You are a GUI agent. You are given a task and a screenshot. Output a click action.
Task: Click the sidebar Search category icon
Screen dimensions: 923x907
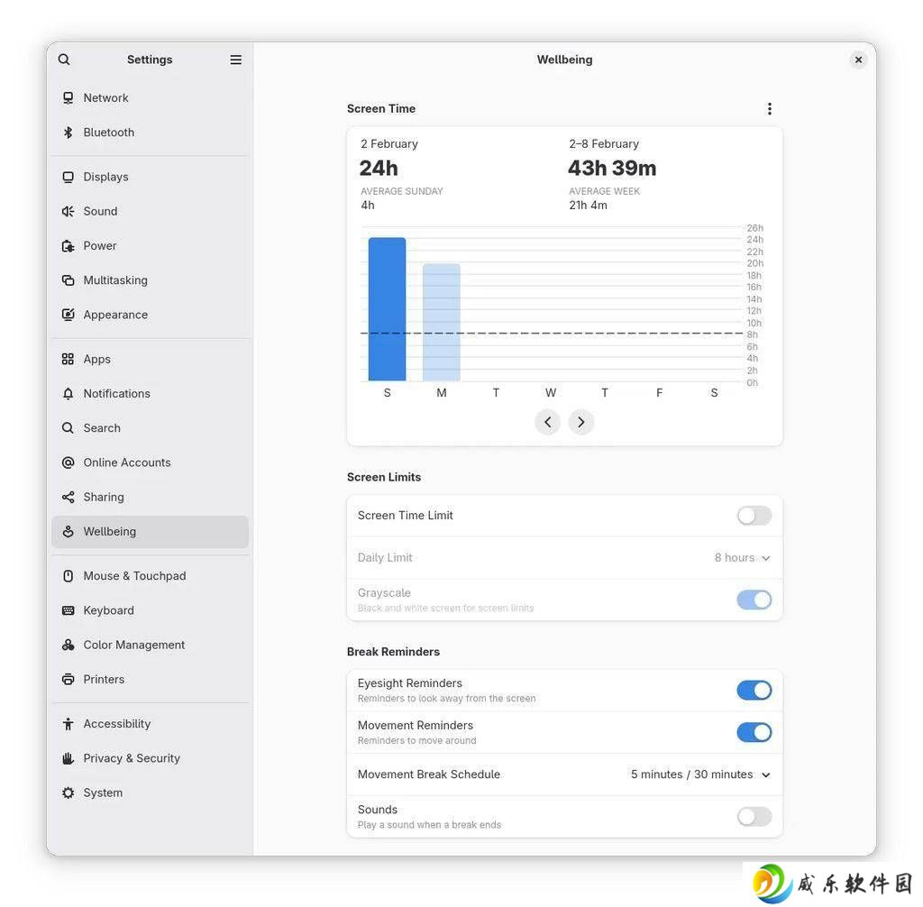pos(69,428)
